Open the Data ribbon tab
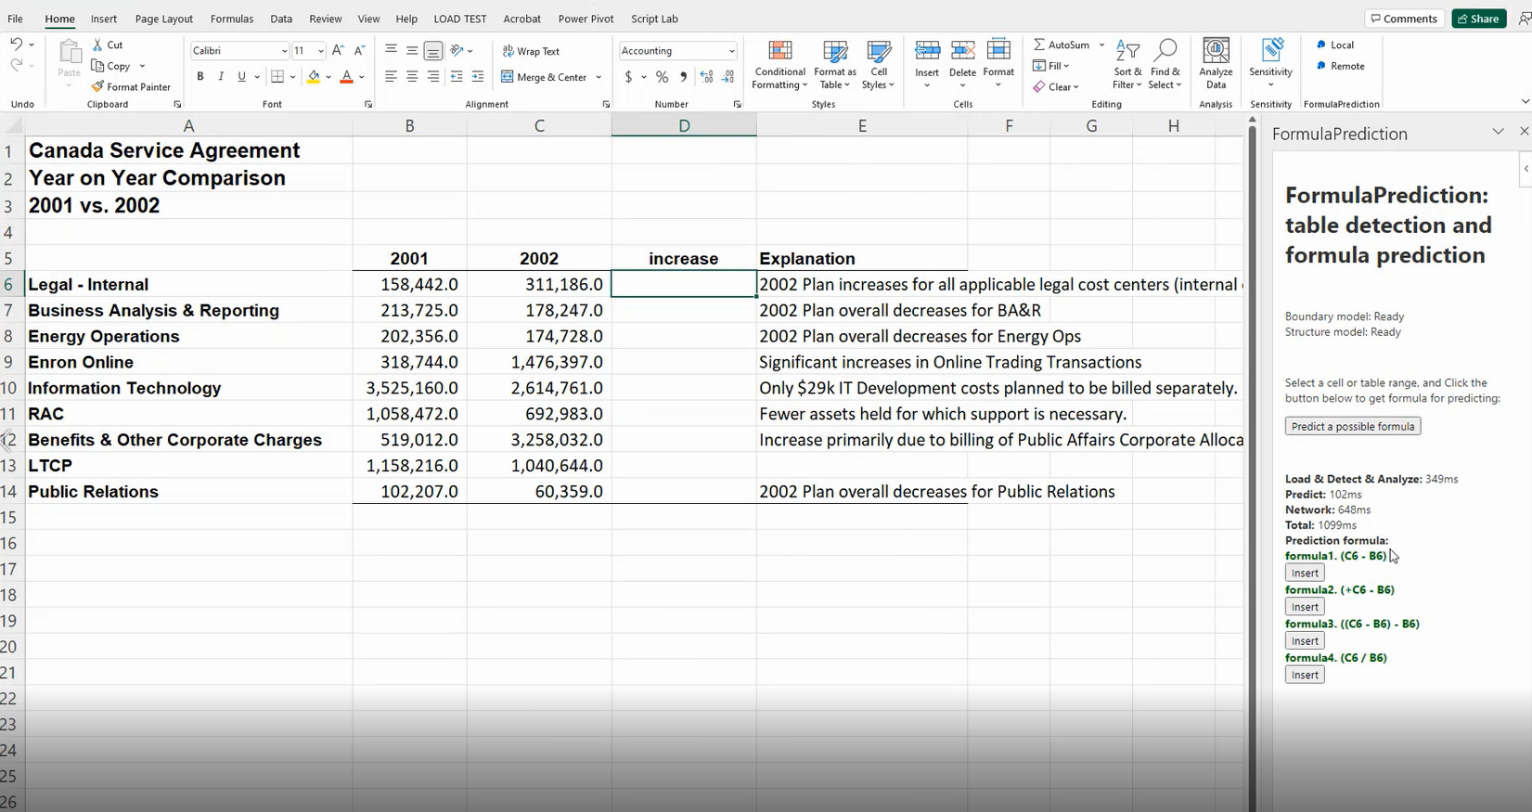The width and height of the screenshot is (1532, 812). tap(281, 19)
